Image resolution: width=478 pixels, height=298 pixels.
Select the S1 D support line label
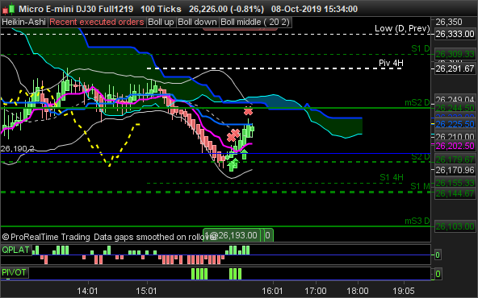420,48
